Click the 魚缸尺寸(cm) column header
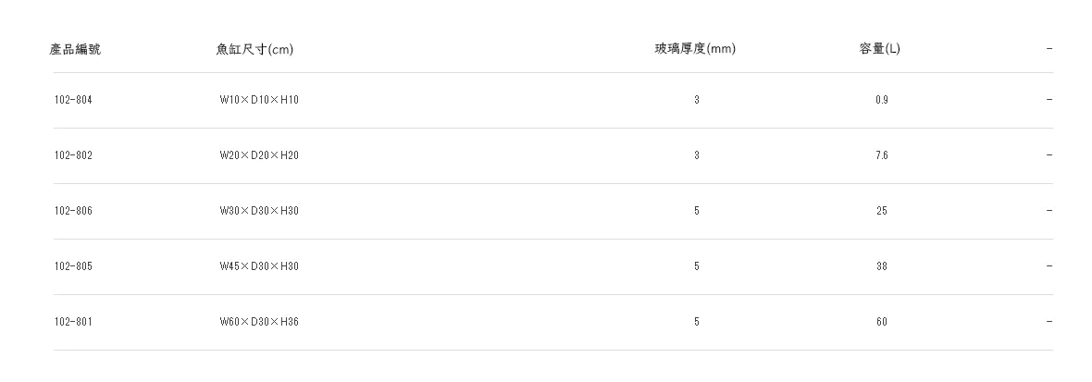This screenshot has height=382, width=1092. pos(254,49)
